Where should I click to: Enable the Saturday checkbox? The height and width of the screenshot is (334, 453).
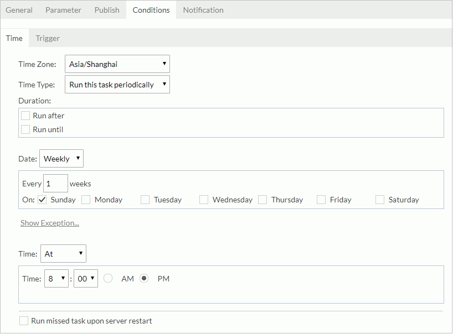380,200
